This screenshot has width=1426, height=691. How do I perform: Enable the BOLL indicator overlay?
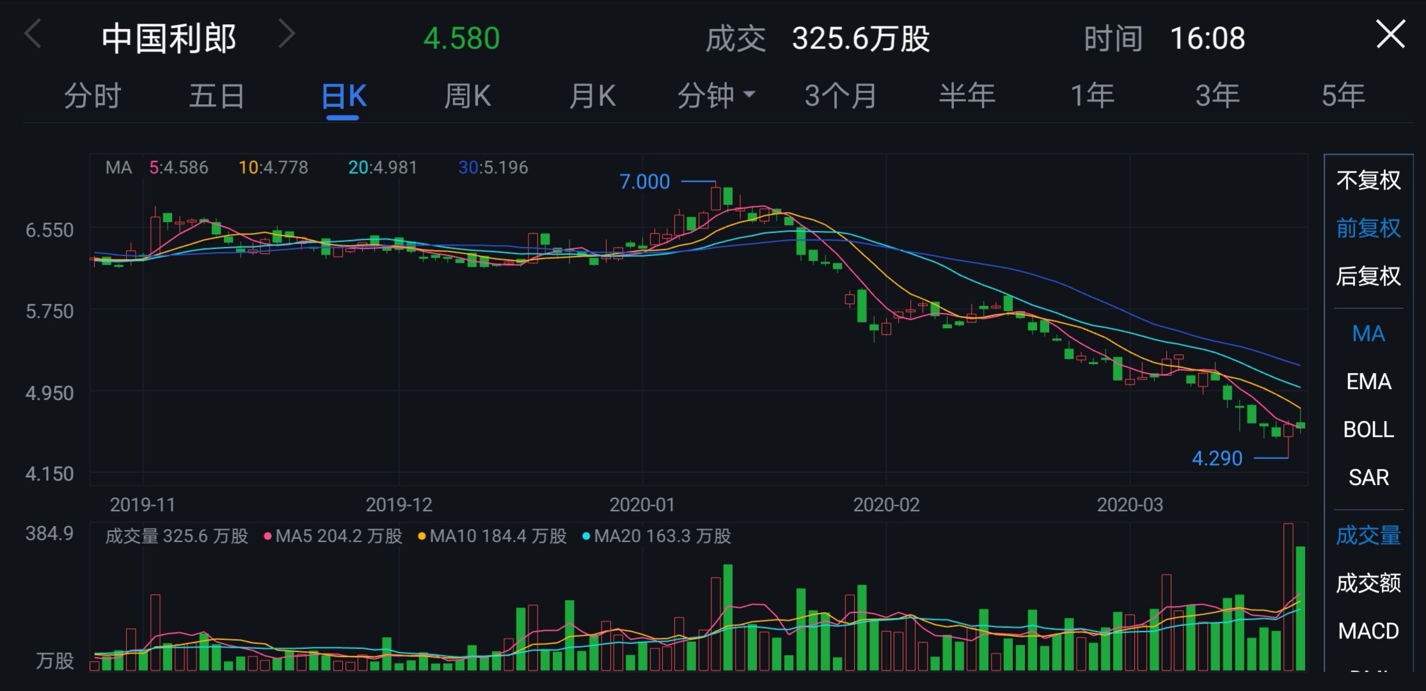pyautogui.click(x=1368, y=430)
